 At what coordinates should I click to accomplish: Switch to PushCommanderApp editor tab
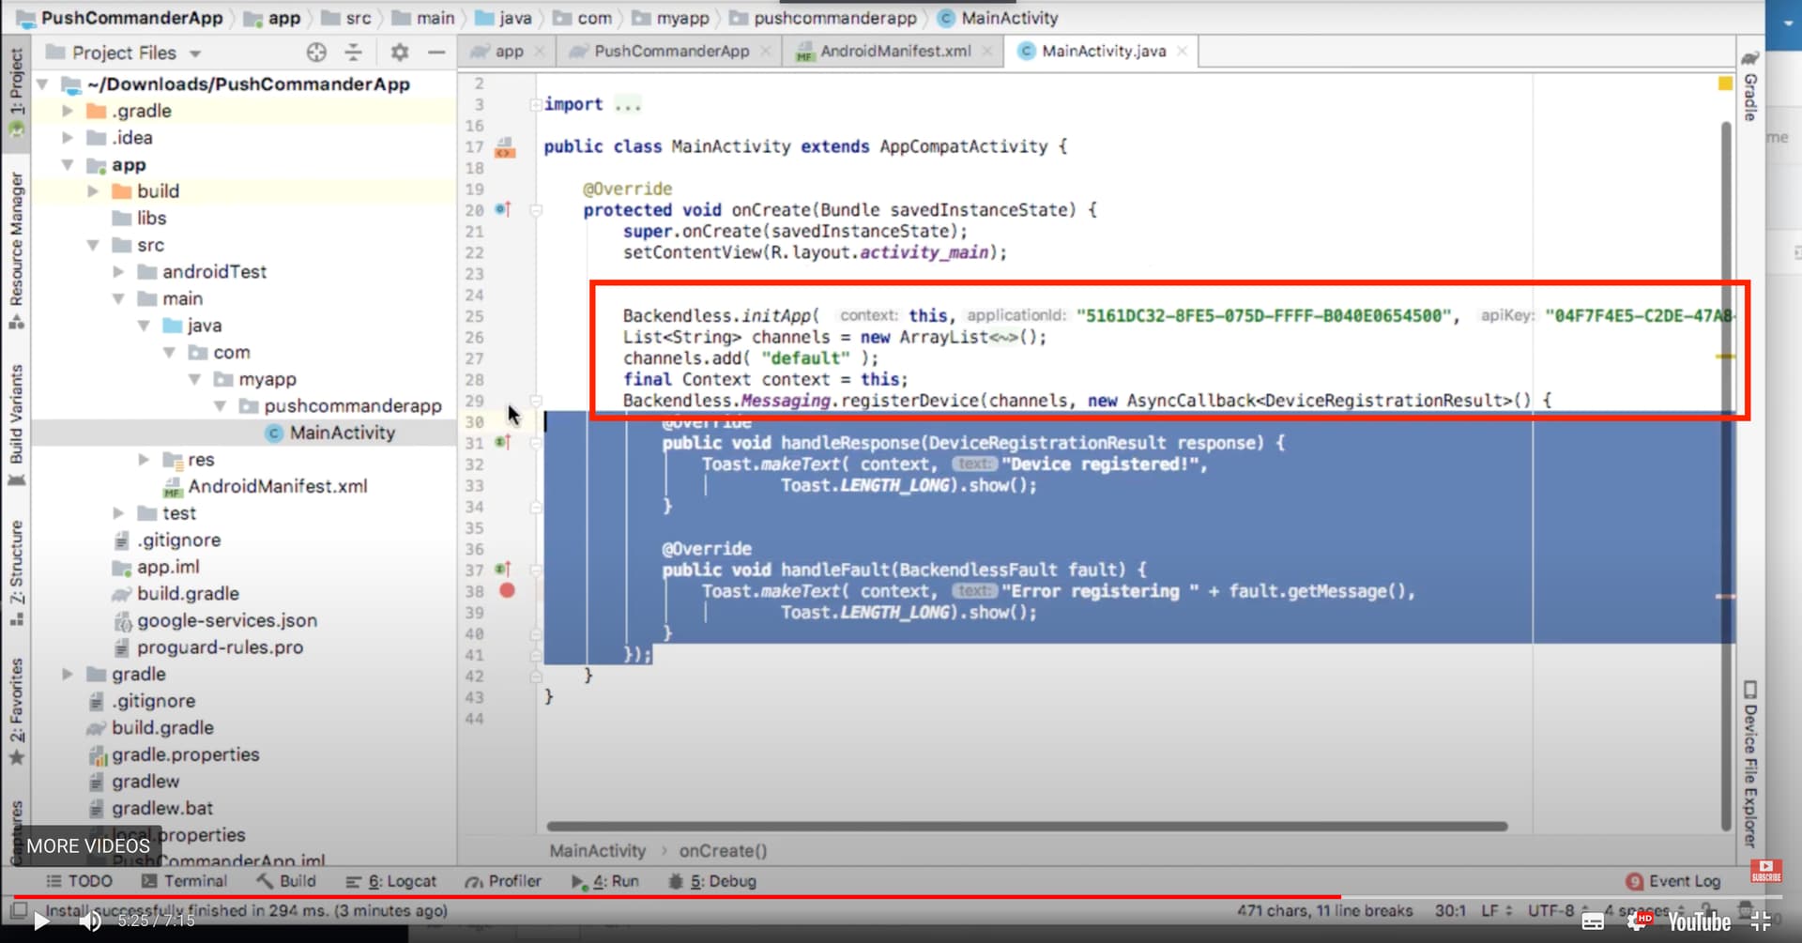[670, 52]
